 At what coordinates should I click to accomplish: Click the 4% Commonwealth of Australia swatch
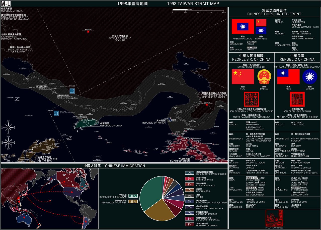pos(190,201)
